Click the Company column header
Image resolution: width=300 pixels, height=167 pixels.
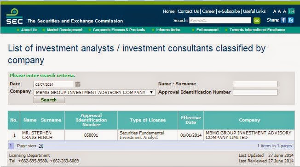click(x=249, y=120)
